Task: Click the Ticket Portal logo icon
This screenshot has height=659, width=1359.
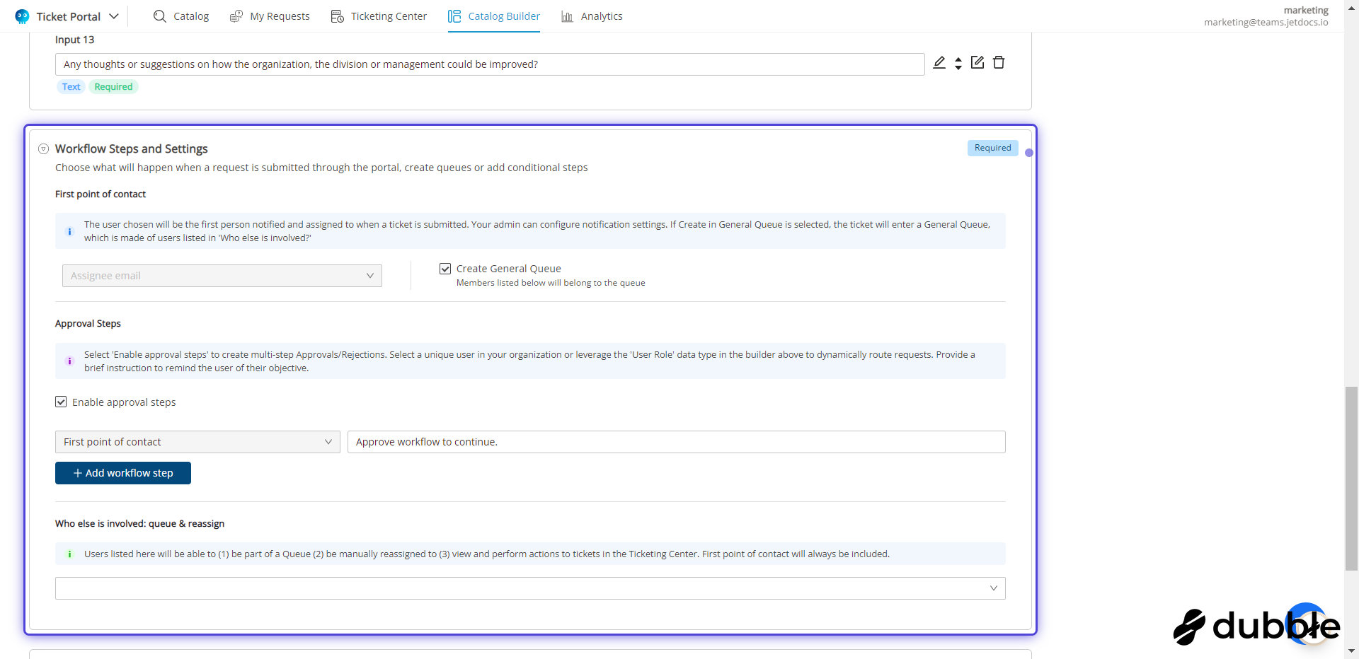Action: click(22, 16)
